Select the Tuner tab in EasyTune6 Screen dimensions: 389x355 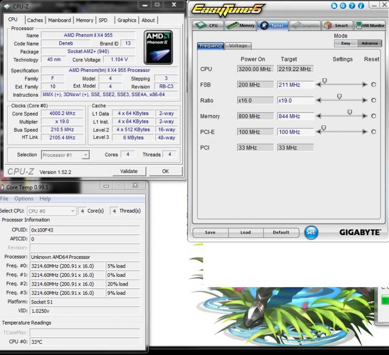point(272,25)
